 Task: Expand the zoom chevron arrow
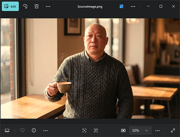pos(147,131)
